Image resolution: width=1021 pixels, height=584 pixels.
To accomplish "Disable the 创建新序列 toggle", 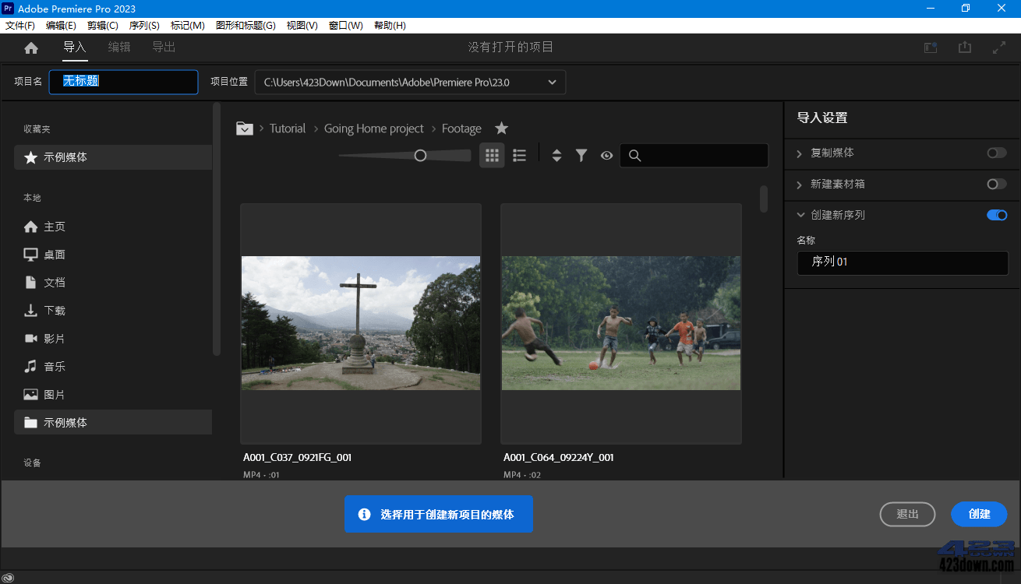I will tap(995, 215).
